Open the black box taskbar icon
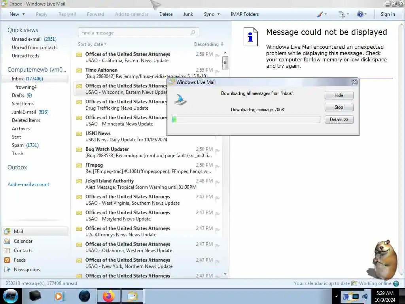The image size is (405, 304). (x=35, y=296)
